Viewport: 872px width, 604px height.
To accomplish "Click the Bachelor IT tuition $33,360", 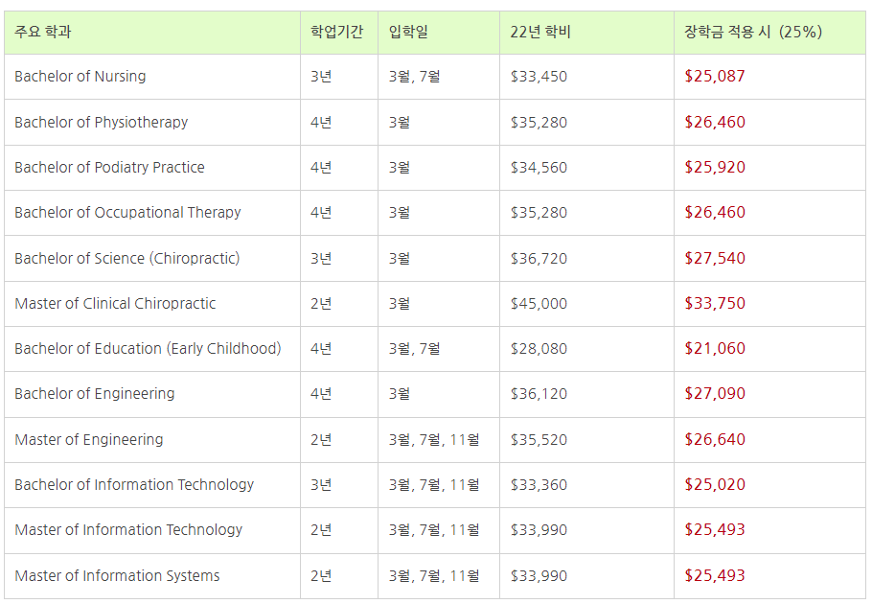I will pos(539,484).
